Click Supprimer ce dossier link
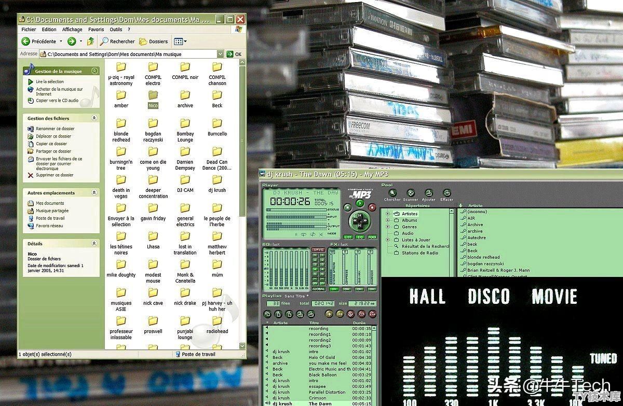 click(x=50, y=175)
